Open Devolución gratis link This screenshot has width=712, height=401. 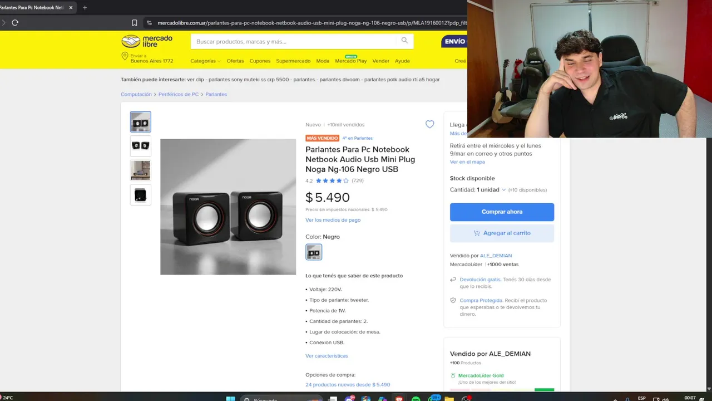(480, 280)
